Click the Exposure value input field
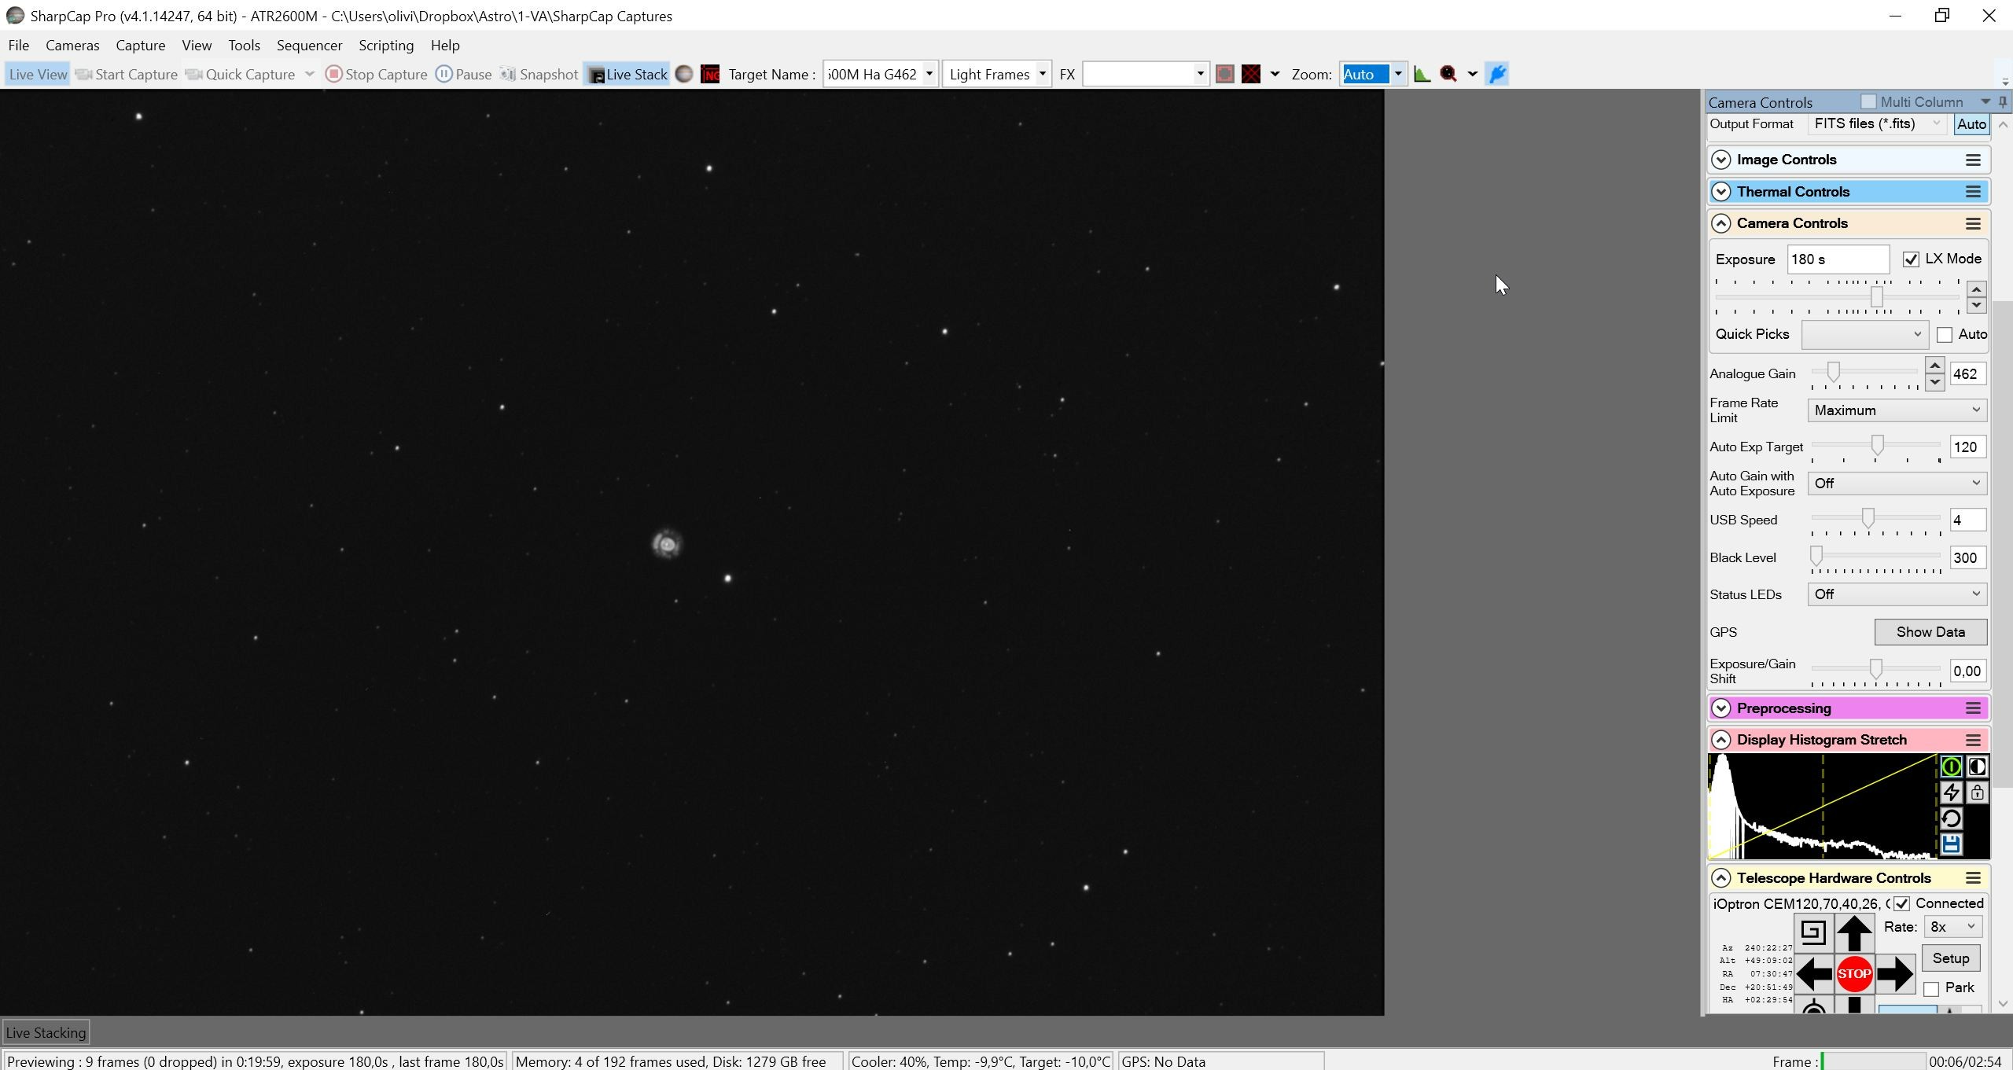This screenshot has height=1070, width=2013. pos(1838,259)
